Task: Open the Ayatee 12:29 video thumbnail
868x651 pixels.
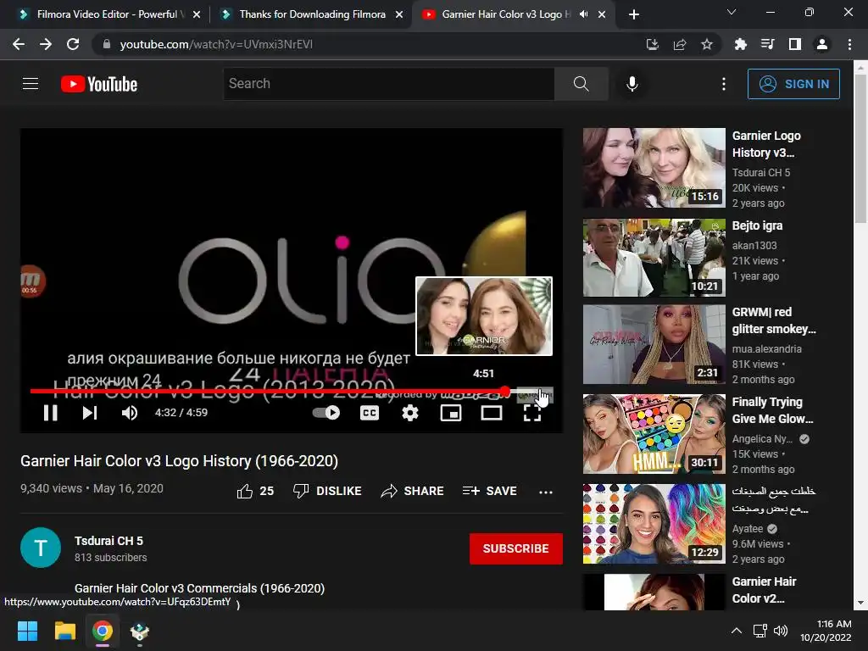Action: [654, 524]
